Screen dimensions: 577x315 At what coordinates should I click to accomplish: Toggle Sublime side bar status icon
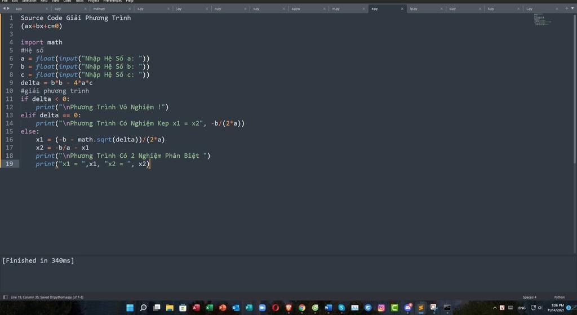(x=5, y=297)
